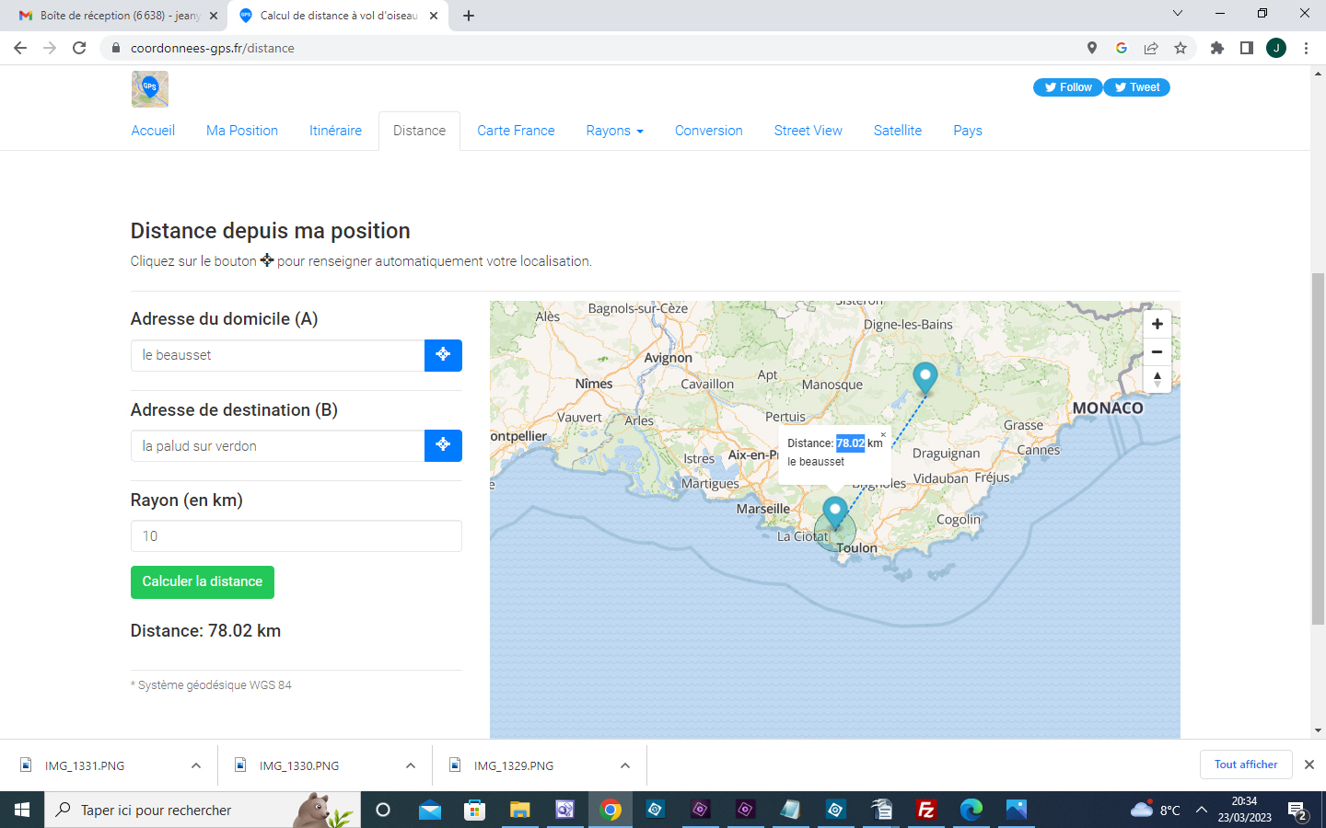
Task: Open Chrome extensions puzzle icon
Action: pyautogui.click(x=1217, y=48)
